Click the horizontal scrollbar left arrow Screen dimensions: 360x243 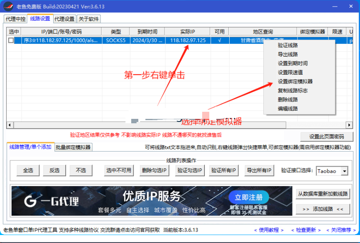pos(10,125)
